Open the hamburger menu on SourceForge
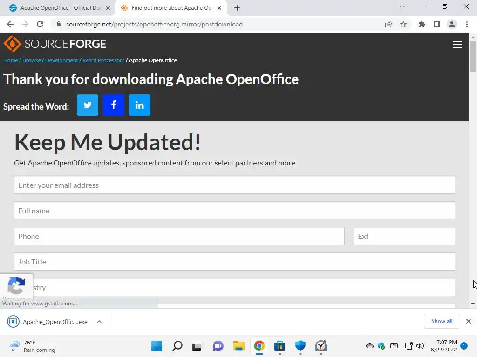The height and width of the screenshot is (357, 477). click(x=457, y=45)
